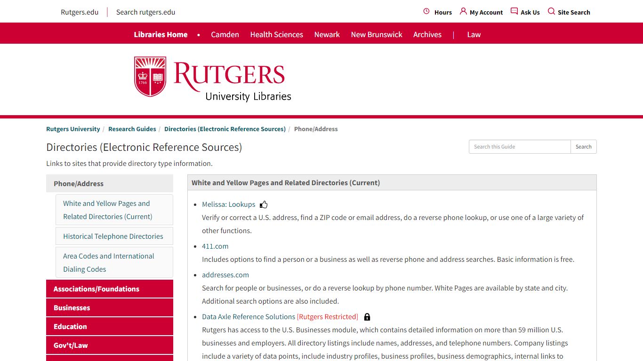Open Site Search link
This screenshot has width=643, height=361.
click(574, 12)
